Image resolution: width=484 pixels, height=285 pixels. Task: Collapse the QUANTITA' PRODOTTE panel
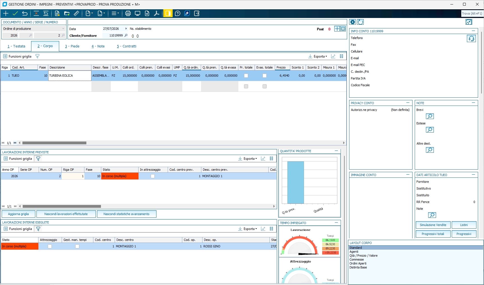[336, 151]
